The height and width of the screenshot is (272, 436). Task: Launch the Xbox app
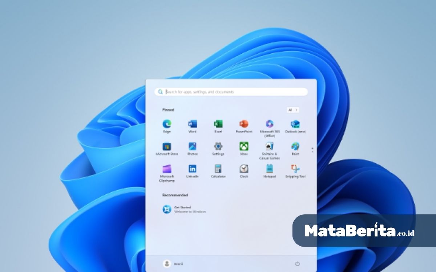(244, 147)
